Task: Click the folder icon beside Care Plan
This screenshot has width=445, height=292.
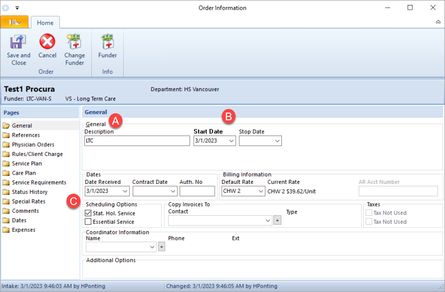Action: [x=7, y=173]
